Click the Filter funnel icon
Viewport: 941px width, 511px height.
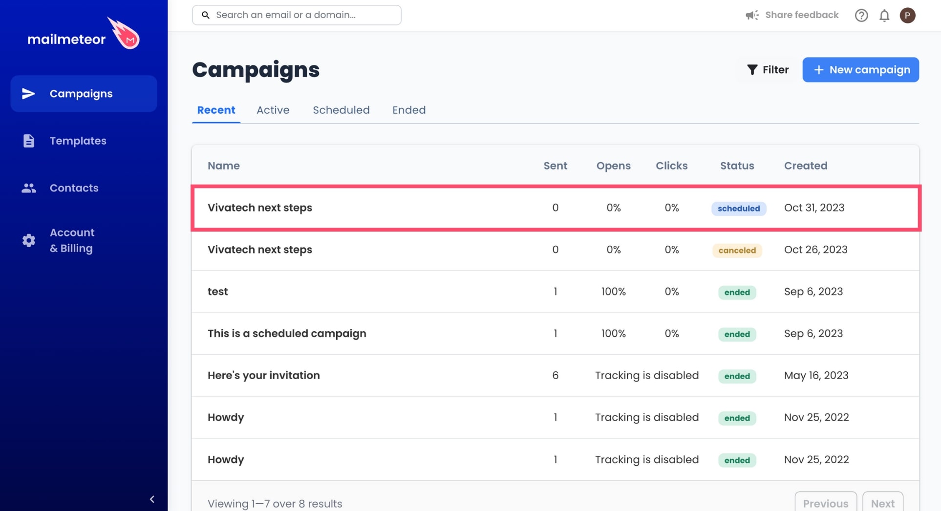[x=752, y=70]
